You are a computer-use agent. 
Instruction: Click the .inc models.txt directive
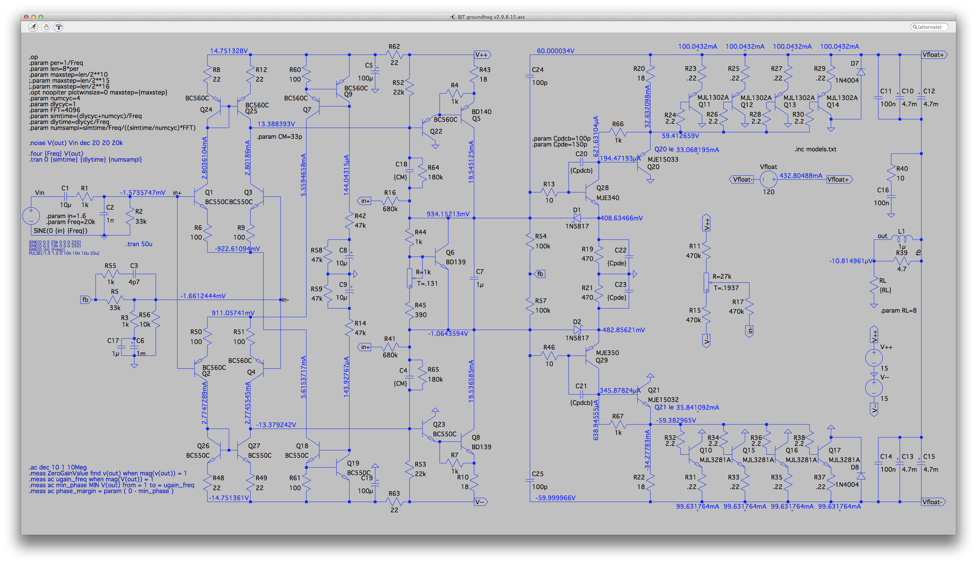point(815,149)
